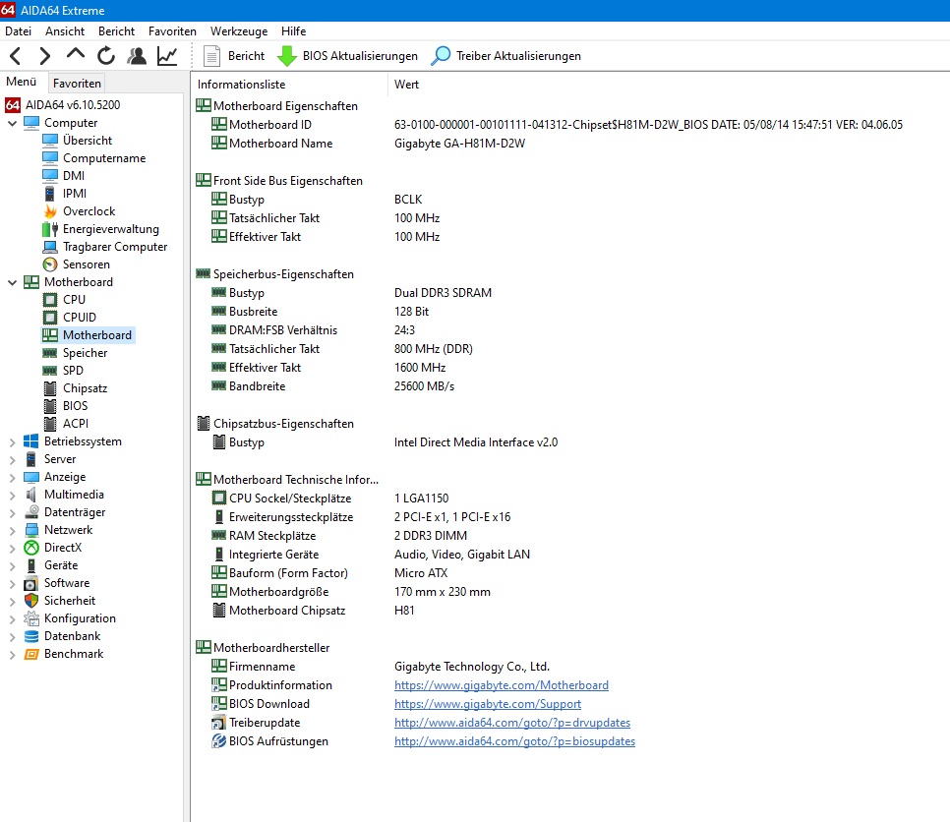Open the gigabyte.com/Motherboard product link
The width and height of the screenshot is (950, 822).
(x=501, y=685)
